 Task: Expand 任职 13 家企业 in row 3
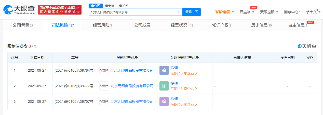click(x=184, y=105)
